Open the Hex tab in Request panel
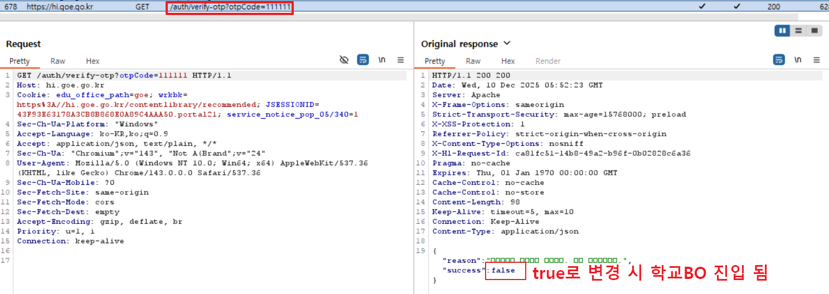The image size is (829, 294). tap(93, 61)
